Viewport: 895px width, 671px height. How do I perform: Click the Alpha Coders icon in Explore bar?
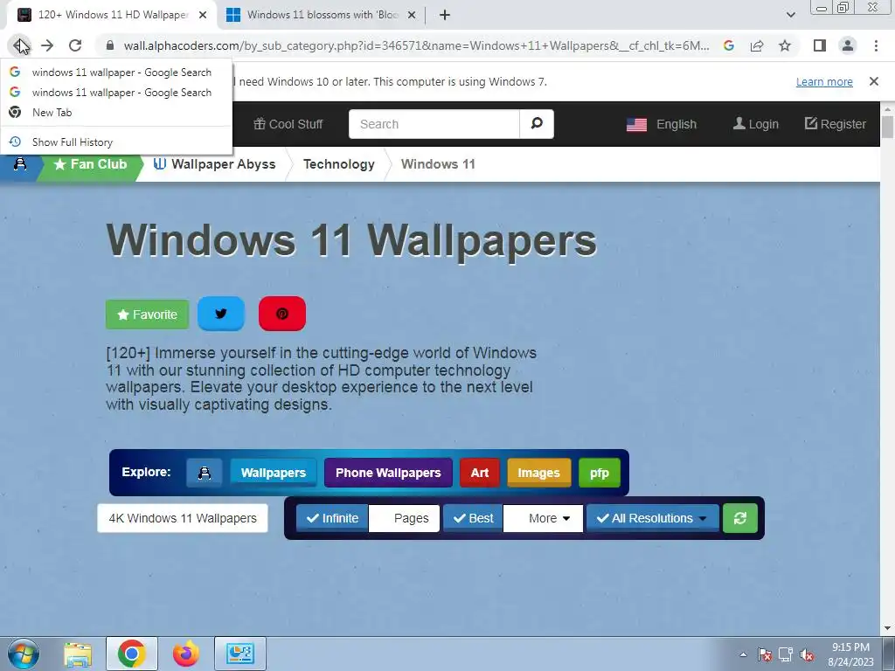click(x=204, y=473)
